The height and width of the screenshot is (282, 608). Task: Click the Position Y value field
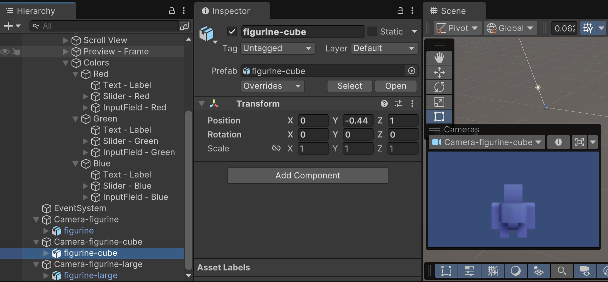click(358, 121)
